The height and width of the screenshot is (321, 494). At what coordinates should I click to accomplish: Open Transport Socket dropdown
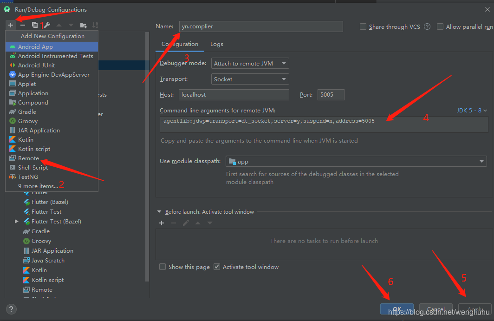250,79
